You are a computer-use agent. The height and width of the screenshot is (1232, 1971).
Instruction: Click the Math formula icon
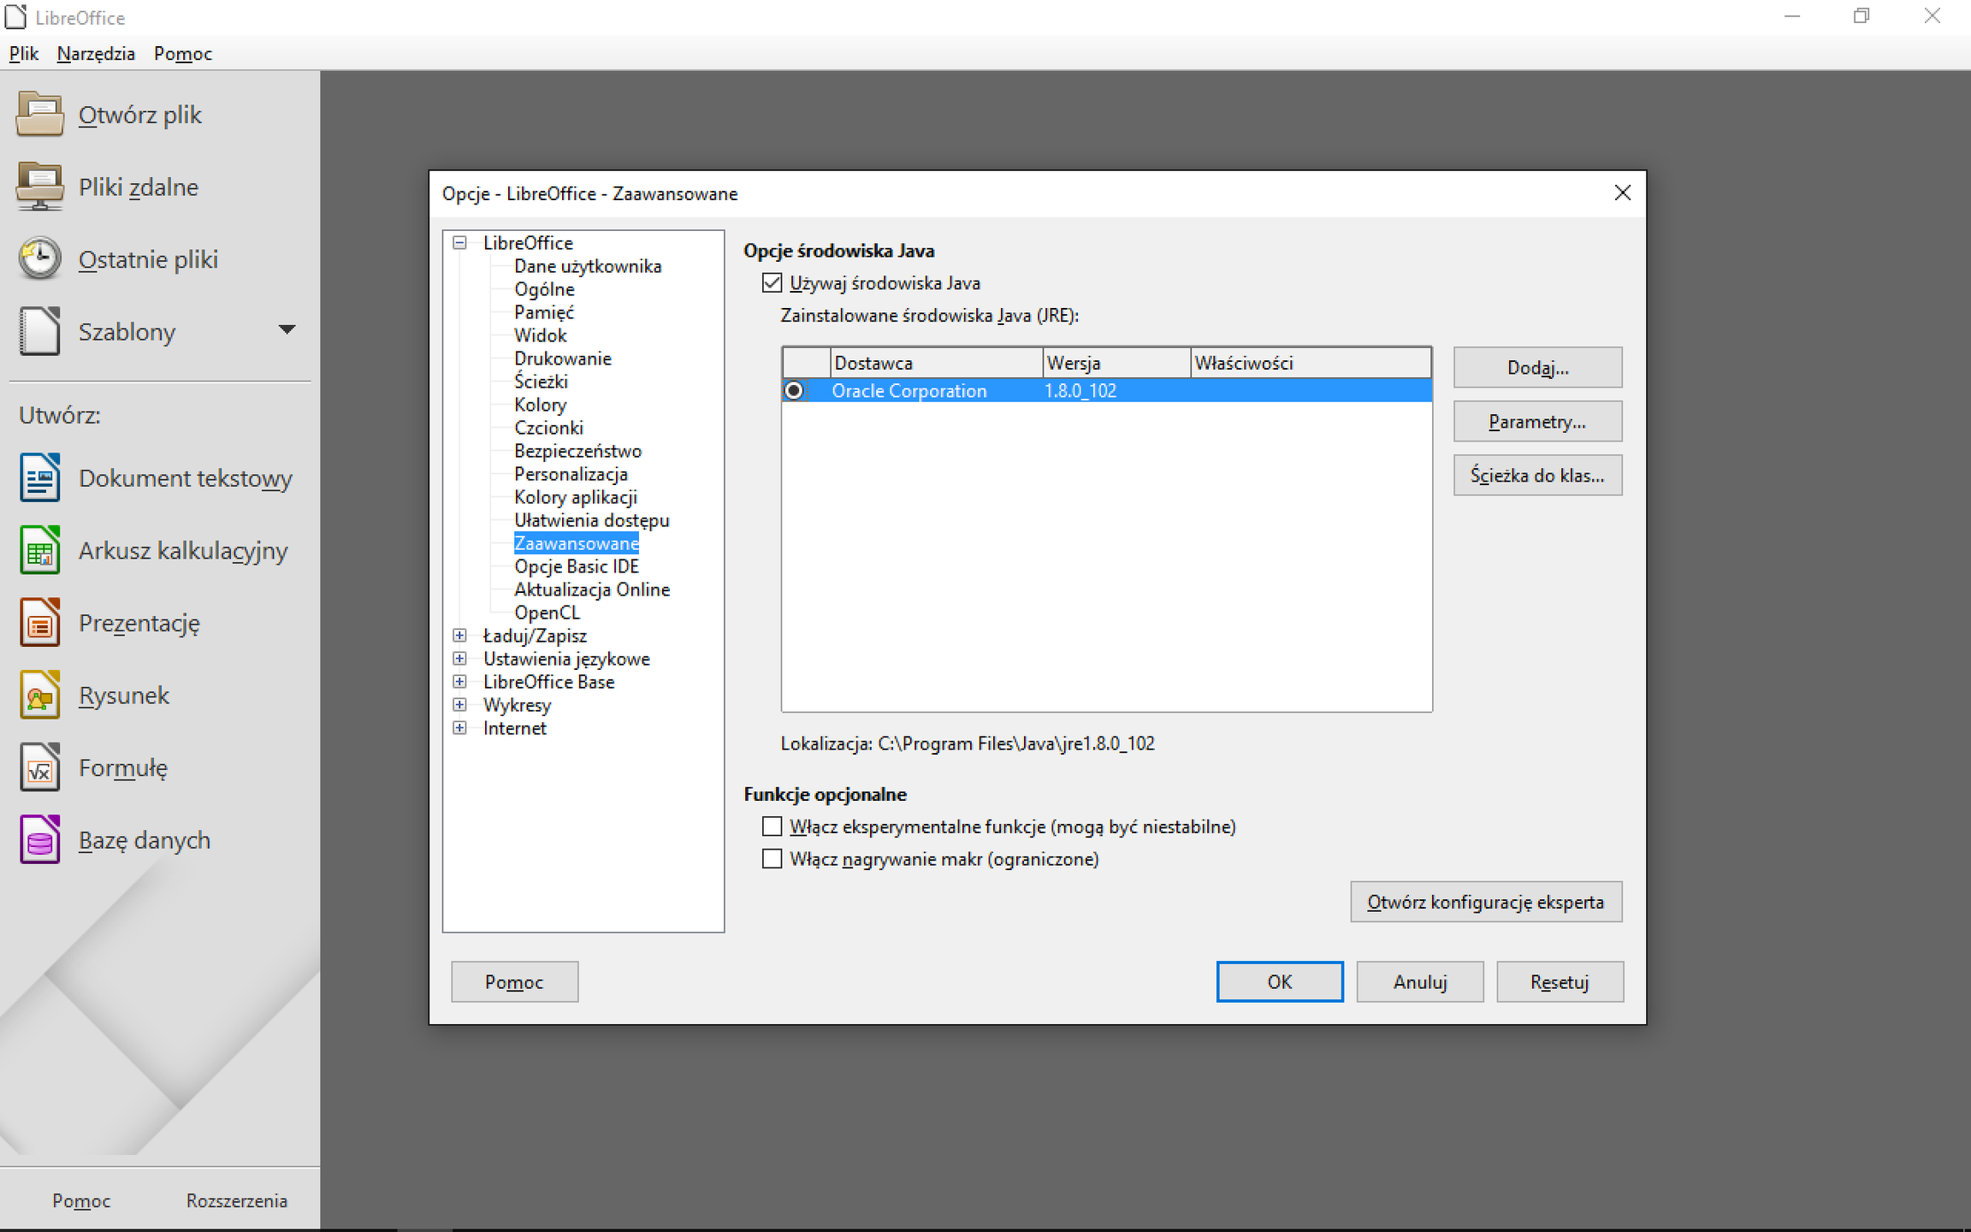click(39, 767)
